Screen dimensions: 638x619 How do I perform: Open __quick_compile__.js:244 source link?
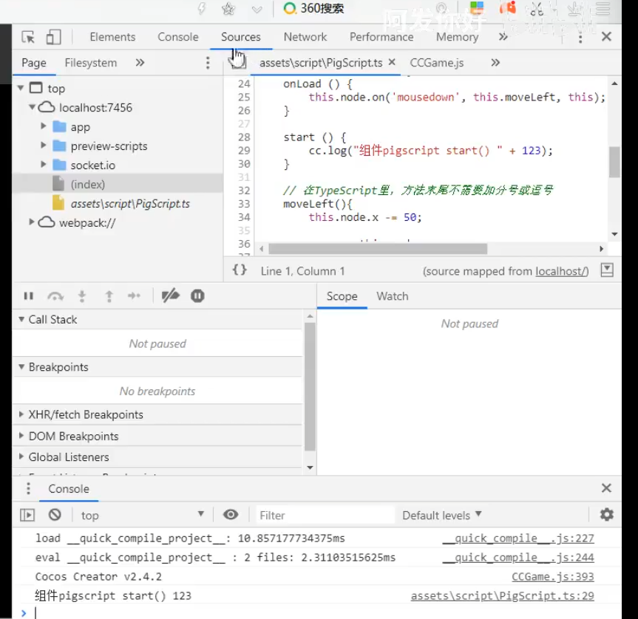tap(518, 557)
